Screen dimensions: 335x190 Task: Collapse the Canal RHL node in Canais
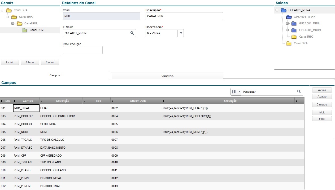tap(12, 23)
